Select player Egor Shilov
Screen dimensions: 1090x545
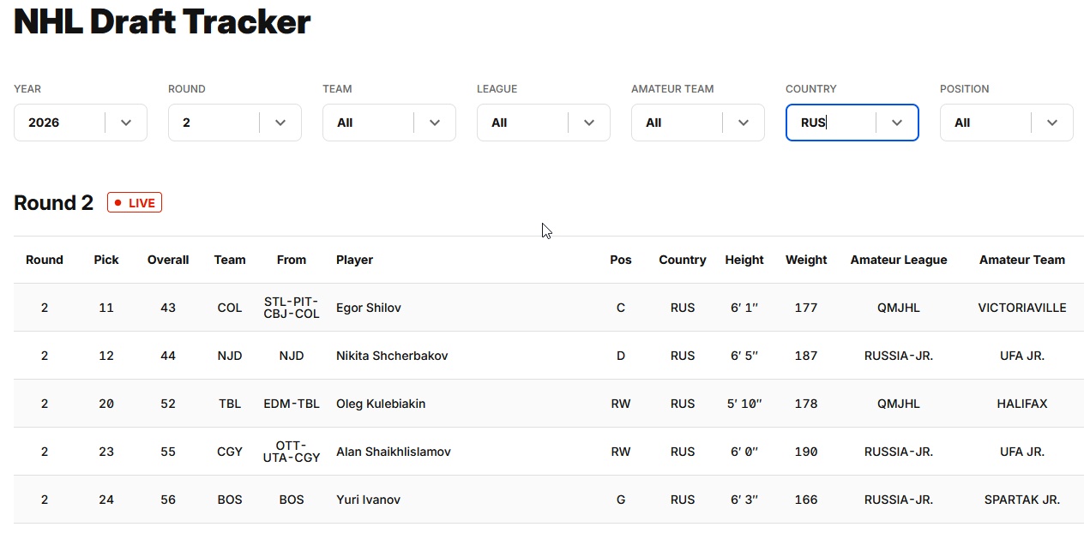point(369,308)
